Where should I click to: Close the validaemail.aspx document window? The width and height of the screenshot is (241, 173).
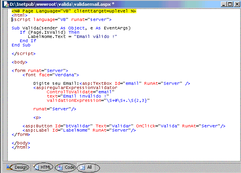(237, 4)
